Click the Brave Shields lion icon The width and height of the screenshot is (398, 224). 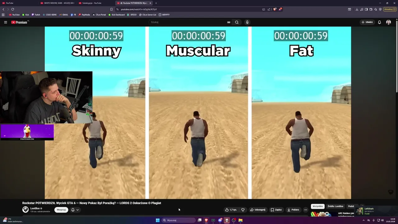tap(275, 9)
